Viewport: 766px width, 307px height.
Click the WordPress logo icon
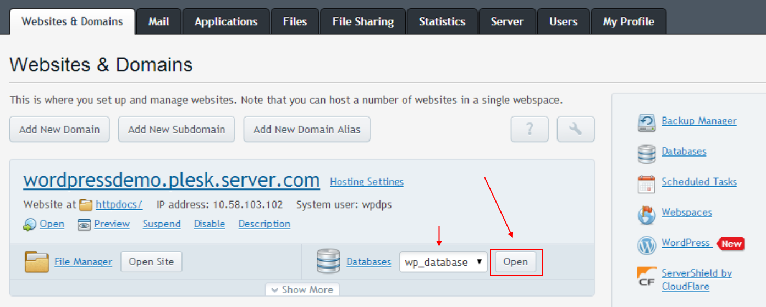647,245
